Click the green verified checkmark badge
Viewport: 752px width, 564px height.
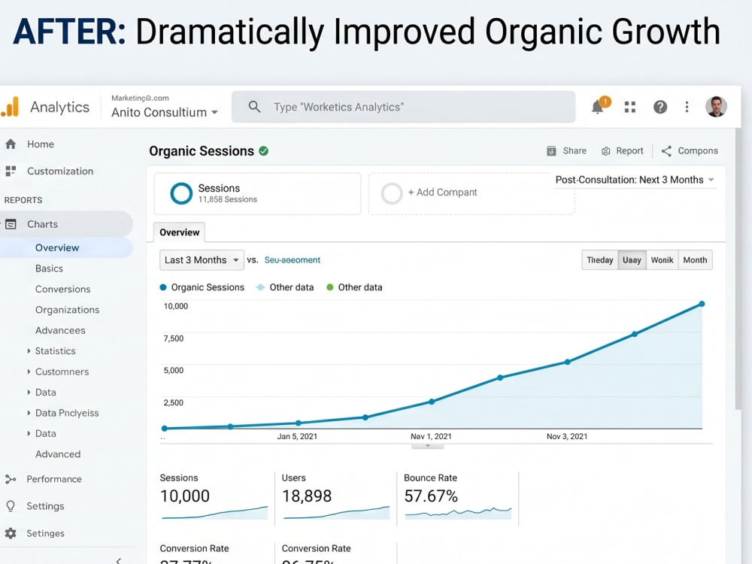click(264, 151)
